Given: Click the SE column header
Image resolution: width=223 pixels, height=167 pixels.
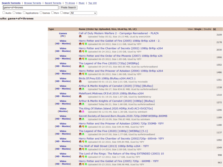Looking at the screenshot, I should tap(215, 29).
